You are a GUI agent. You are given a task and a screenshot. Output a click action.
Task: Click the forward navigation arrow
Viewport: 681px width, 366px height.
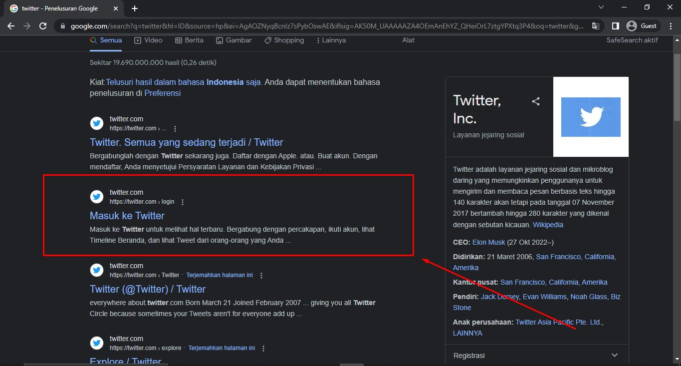(27, 25)
